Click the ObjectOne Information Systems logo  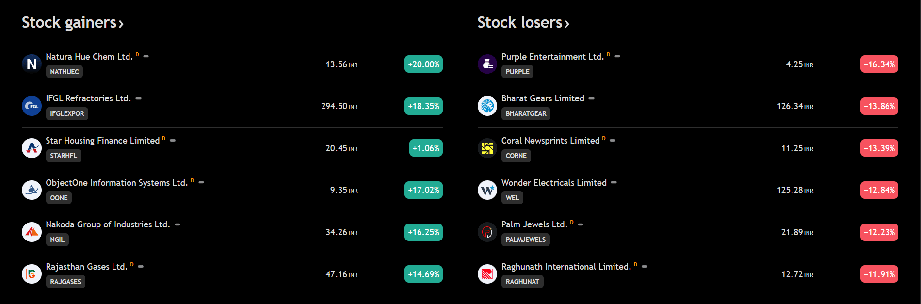[32, 190]
